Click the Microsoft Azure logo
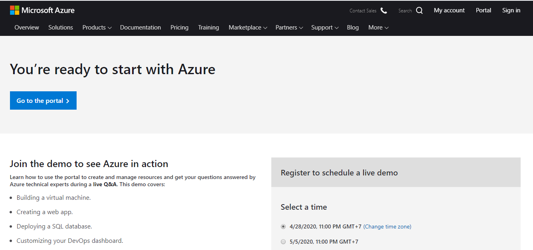This screenshot has height=250, width=533. (42, 10)
